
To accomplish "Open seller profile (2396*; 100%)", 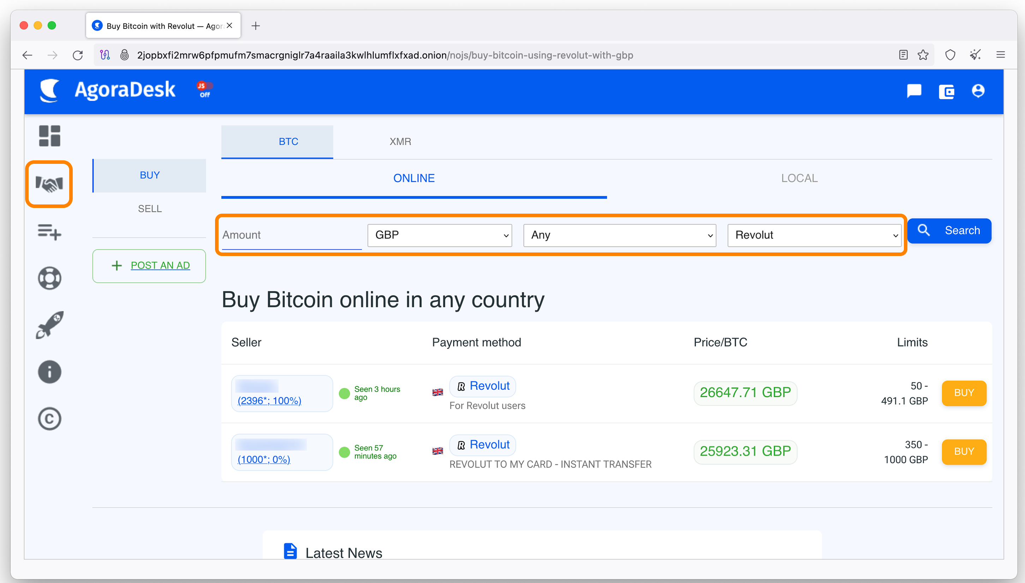I will pos(269,400).
